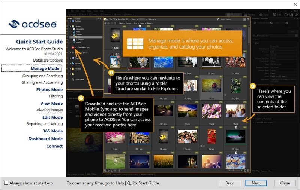The height and width of the screenshot is (190, 300).
Task: Enable the Always show at start-up checkbox
Action: (6, 183)
